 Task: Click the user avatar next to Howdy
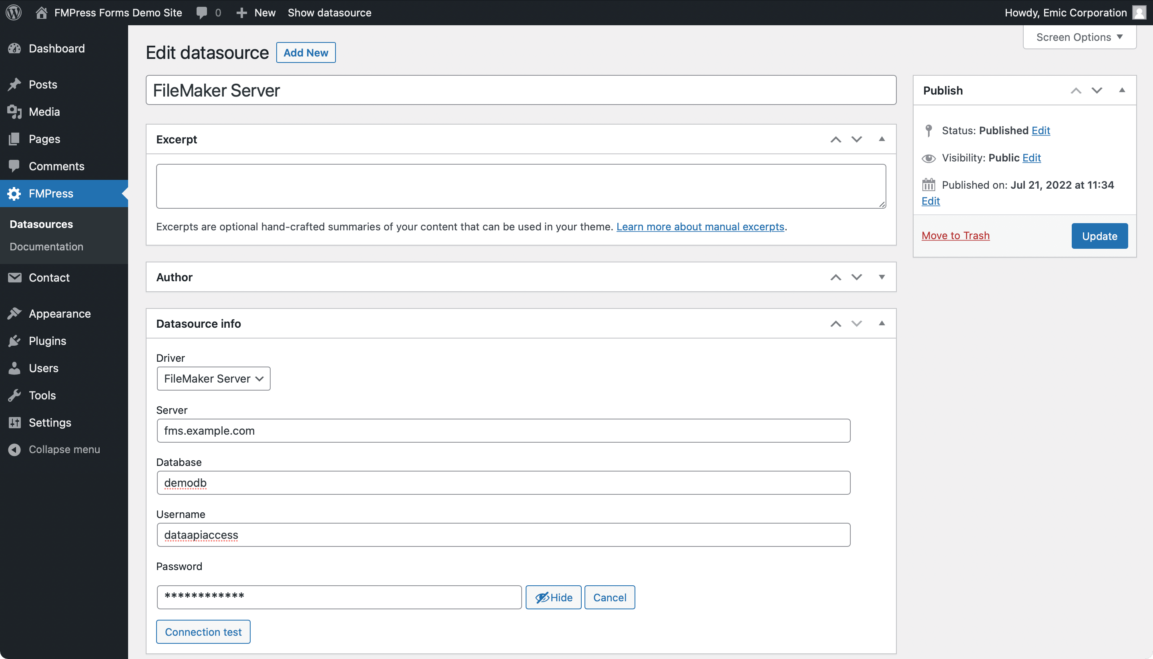(1139, 12)
